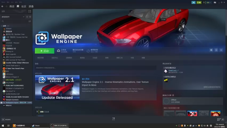Open the Downloads area at the bottom
The image size is (227, 128).
tap(113, 119)
